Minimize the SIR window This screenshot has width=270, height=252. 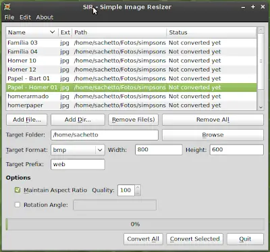pos(243,7)
